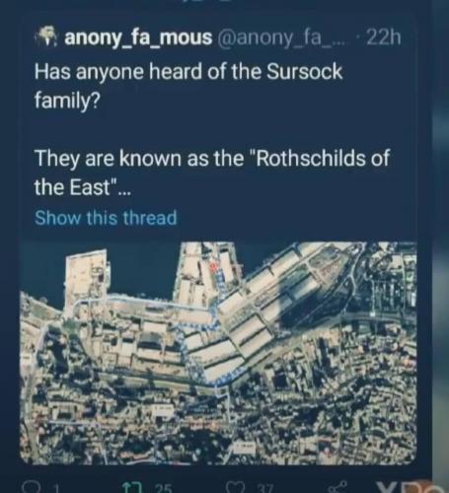Screen dimensions: 449x493
Task: Open the Show this thread link
Action: click(x=106, y=218)
